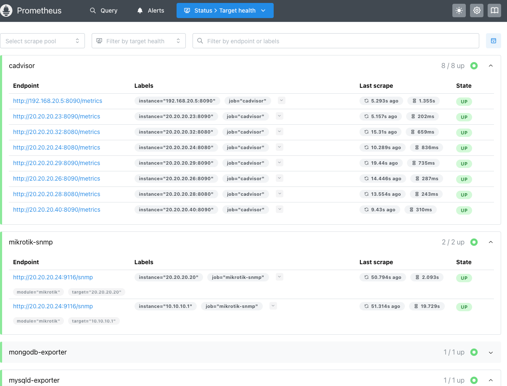Click the instance="10.10.10.1" label badge
507x386 pixels.
tap(165, 306)
